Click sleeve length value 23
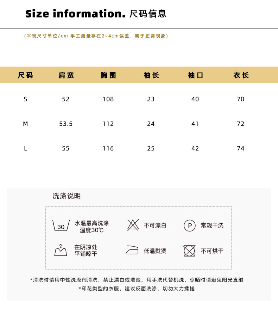278x322 pixels. click(151, 99)
